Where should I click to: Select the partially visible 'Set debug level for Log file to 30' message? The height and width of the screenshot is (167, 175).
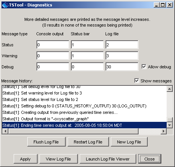84,88
